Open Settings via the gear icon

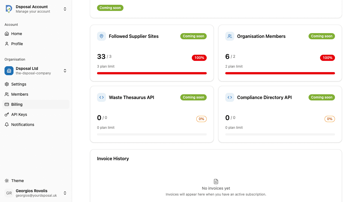[7, 84]
